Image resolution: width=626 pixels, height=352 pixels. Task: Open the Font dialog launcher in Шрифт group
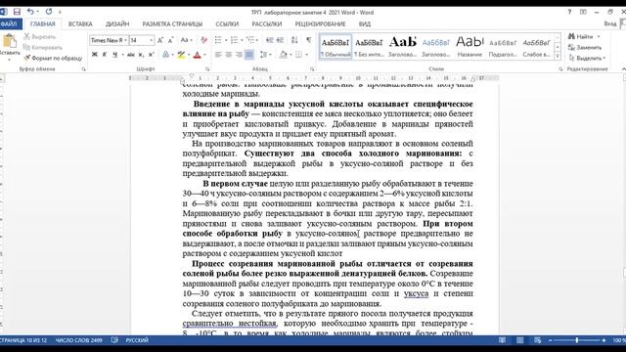[207, 69]
